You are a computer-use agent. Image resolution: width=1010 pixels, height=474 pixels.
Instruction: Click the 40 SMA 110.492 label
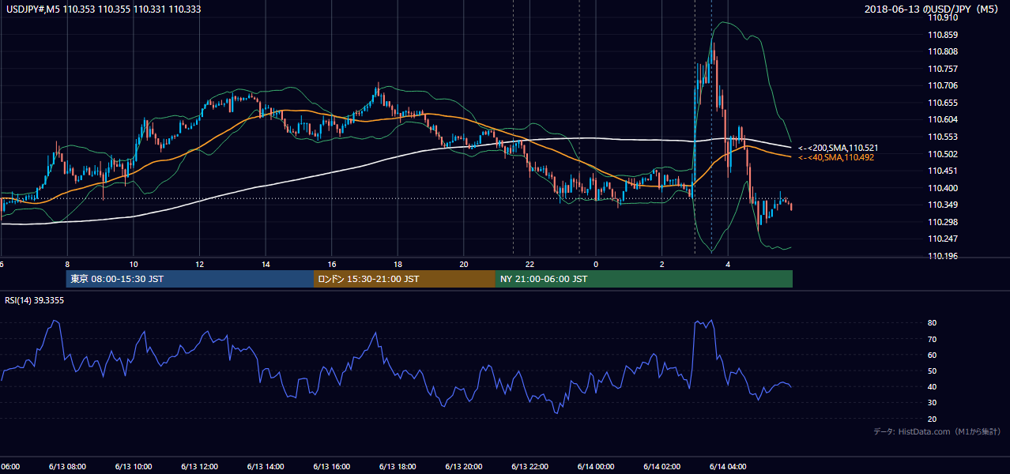[836, 157]
